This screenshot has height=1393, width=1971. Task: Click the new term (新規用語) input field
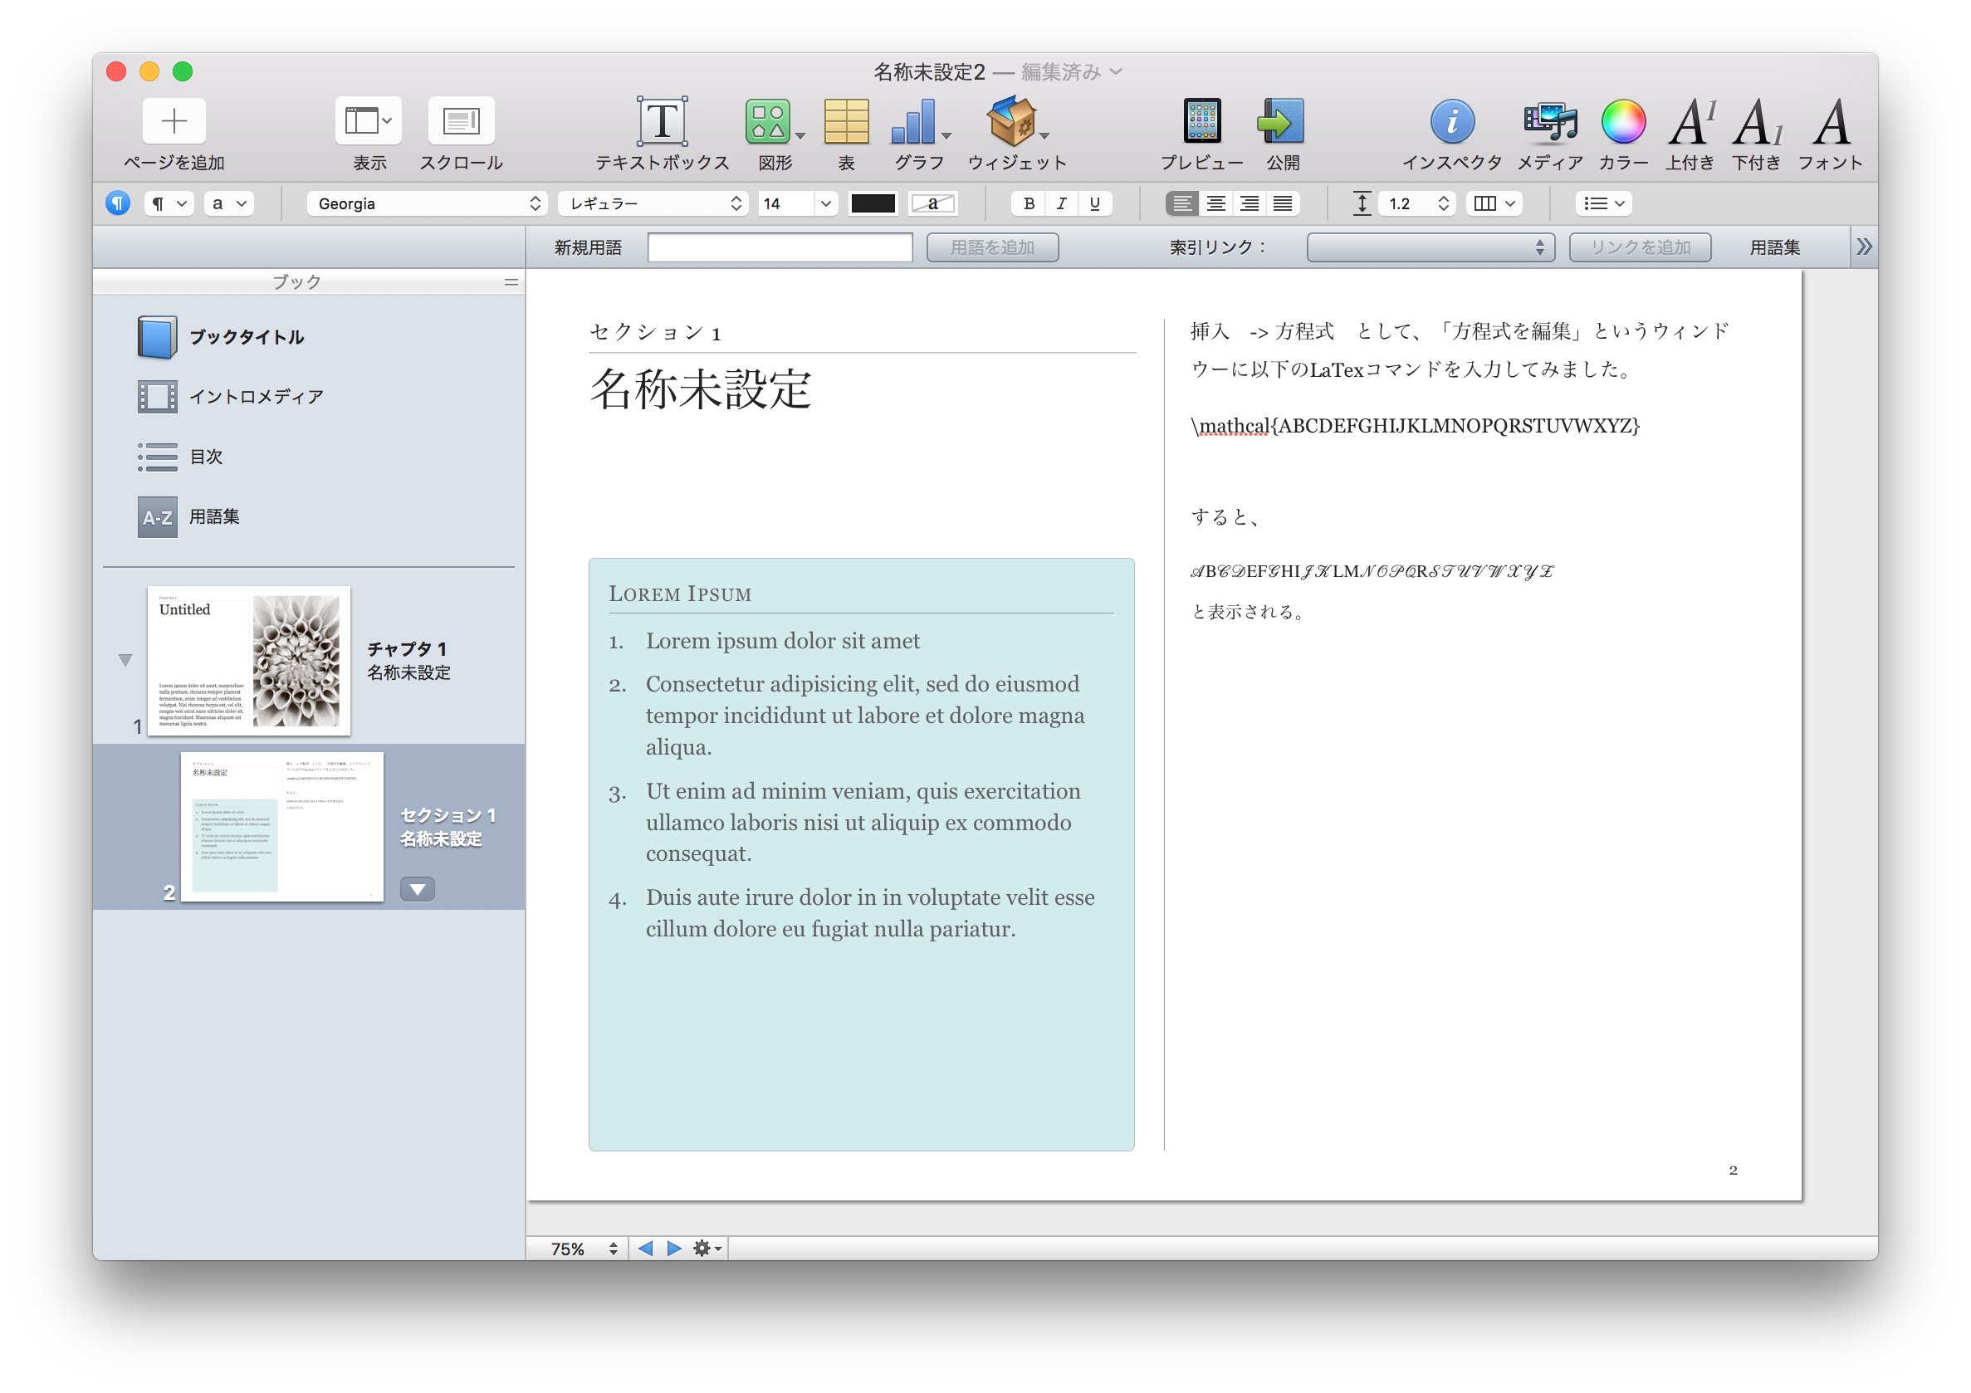tap(780, 247)
